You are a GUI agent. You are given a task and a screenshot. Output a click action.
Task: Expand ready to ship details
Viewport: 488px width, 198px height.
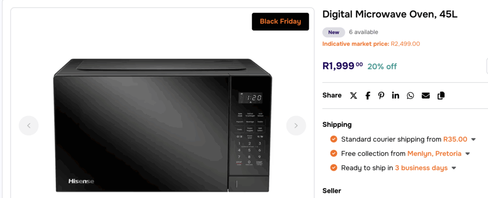pyautogui.click(x=454, y=168)
